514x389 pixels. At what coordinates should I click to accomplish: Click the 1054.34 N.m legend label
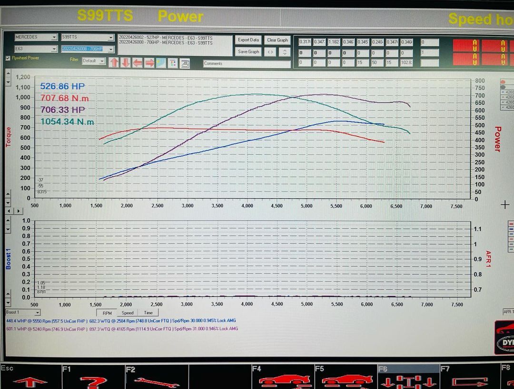pyautogui.click(x=67, y=122)
